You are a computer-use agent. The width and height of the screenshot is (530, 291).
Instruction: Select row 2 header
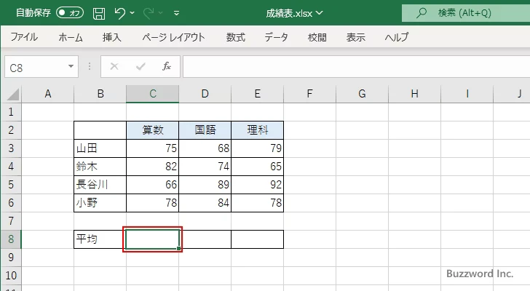(11, 130)
